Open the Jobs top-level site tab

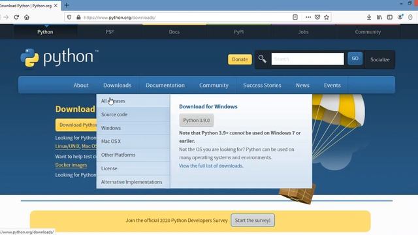click(x=303, y=32)
